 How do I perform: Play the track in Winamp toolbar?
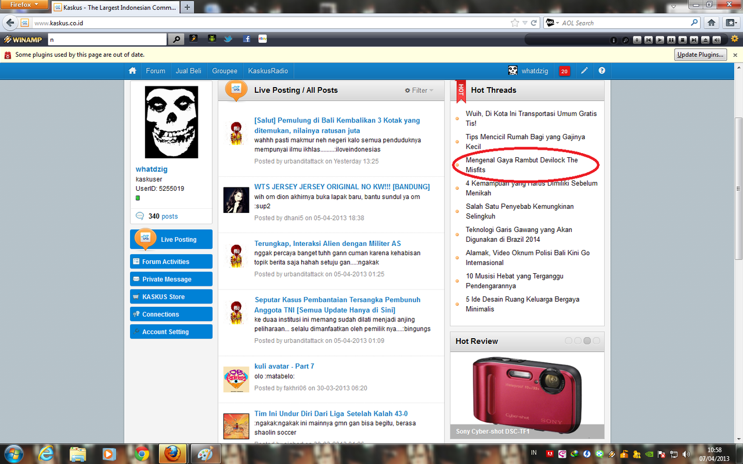click(x=659, y=40)
